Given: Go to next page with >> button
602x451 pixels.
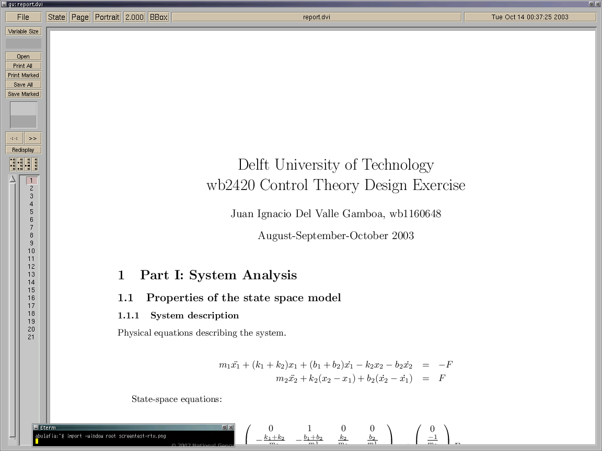Looking at the screenshot, I should tap(32, 138).
